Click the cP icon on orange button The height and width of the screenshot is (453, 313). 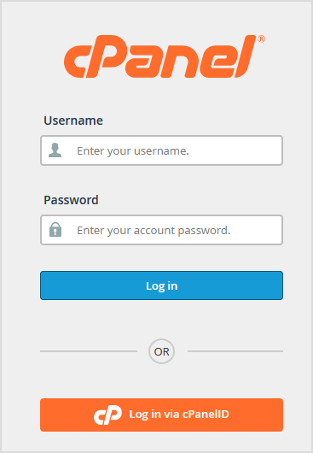[107, 415]
